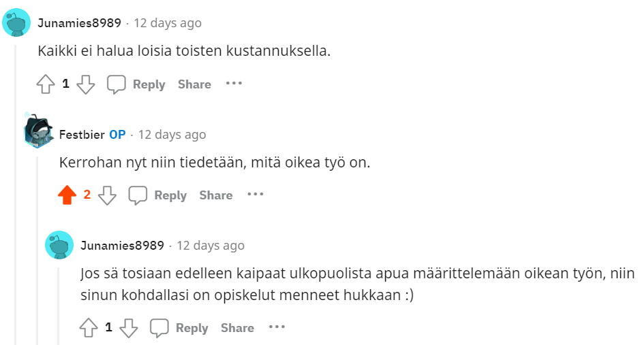This screenshot has width=640, height=345.
Task: Click the avatar on the last Junamies8989 reply
Action: pyautogui.click(x=59, y=245)
